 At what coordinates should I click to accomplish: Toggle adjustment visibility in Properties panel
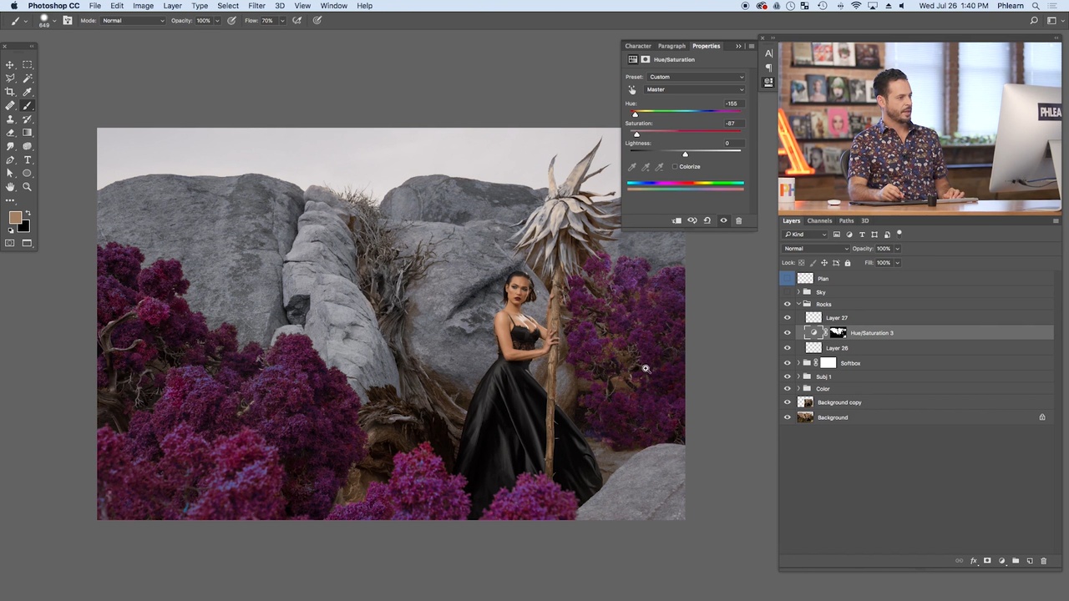(723, 220)
